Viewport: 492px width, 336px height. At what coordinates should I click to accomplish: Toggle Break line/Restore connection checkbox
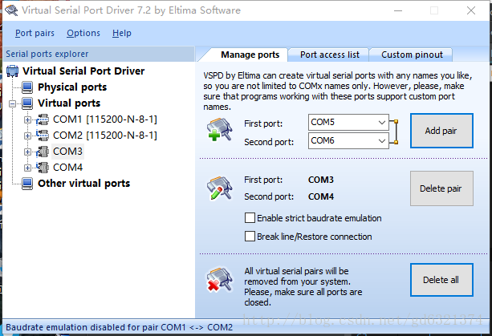click(250, 237)
